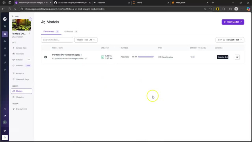This screenshot has width=252, height=142.
Task: Click the back arrow next to ZIAD
Action: 13,16
